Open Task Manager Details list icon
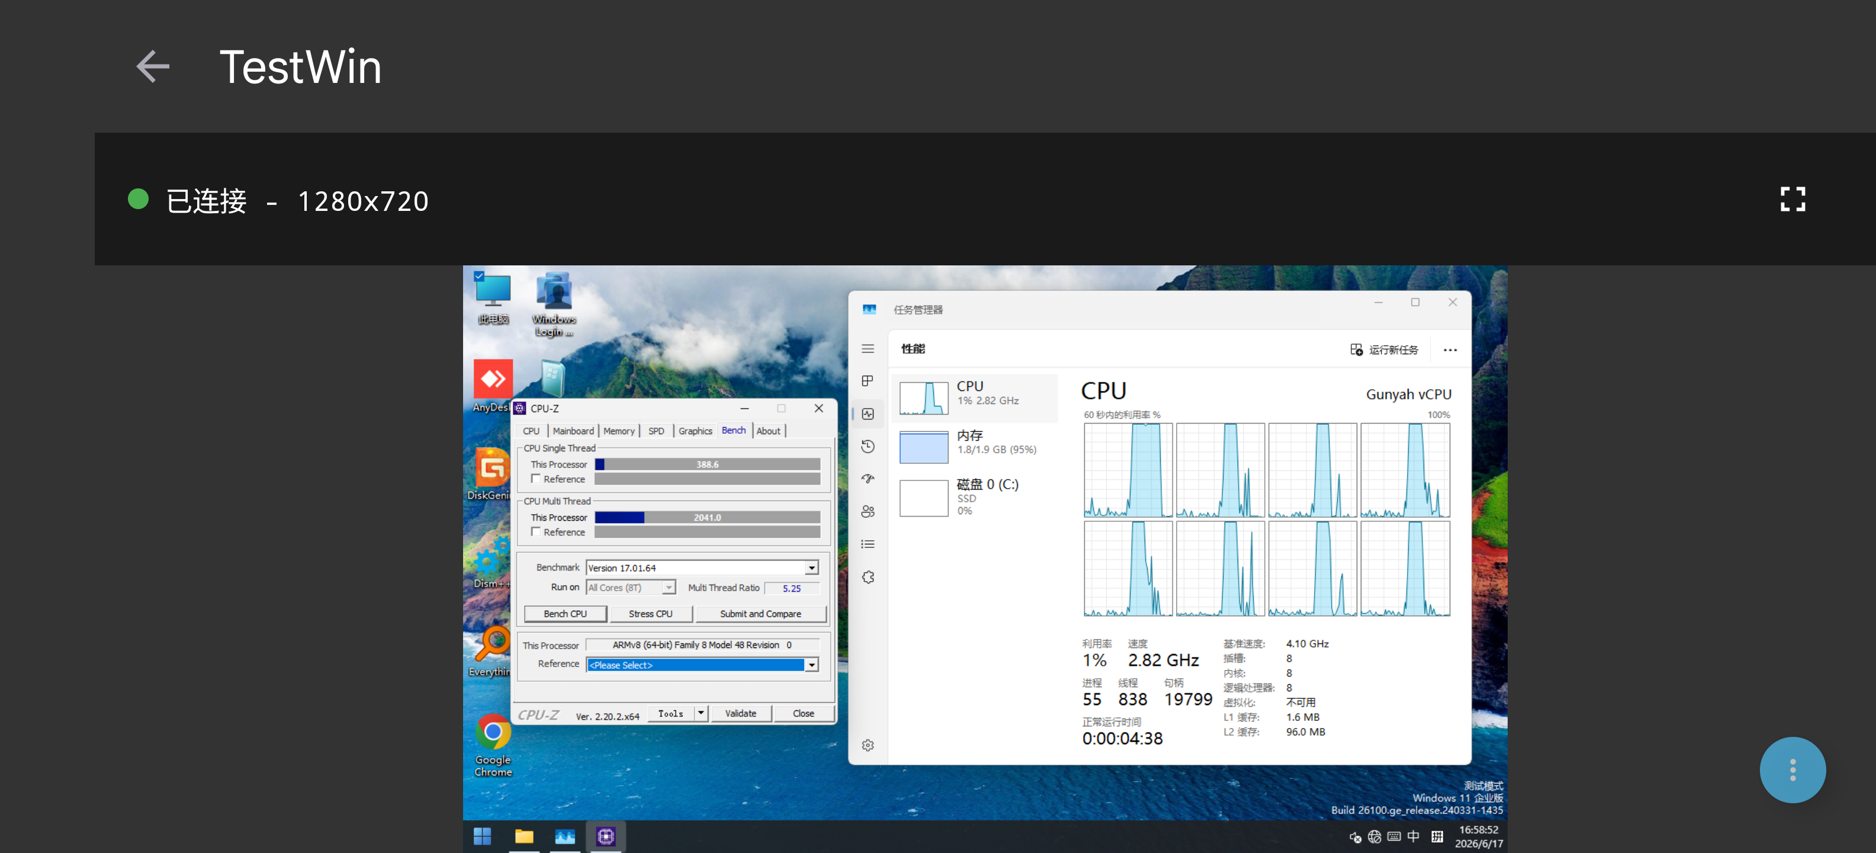Image resolution: width=1876 pixels, height=853 pixels. tap(868, 544)
